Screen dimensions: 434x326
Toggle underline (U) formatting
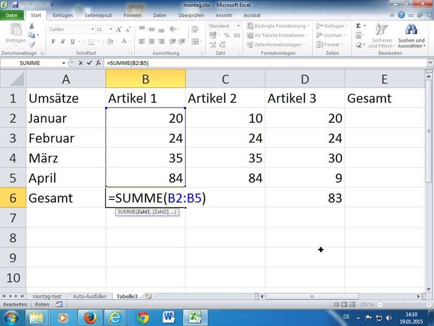point(72,41)
